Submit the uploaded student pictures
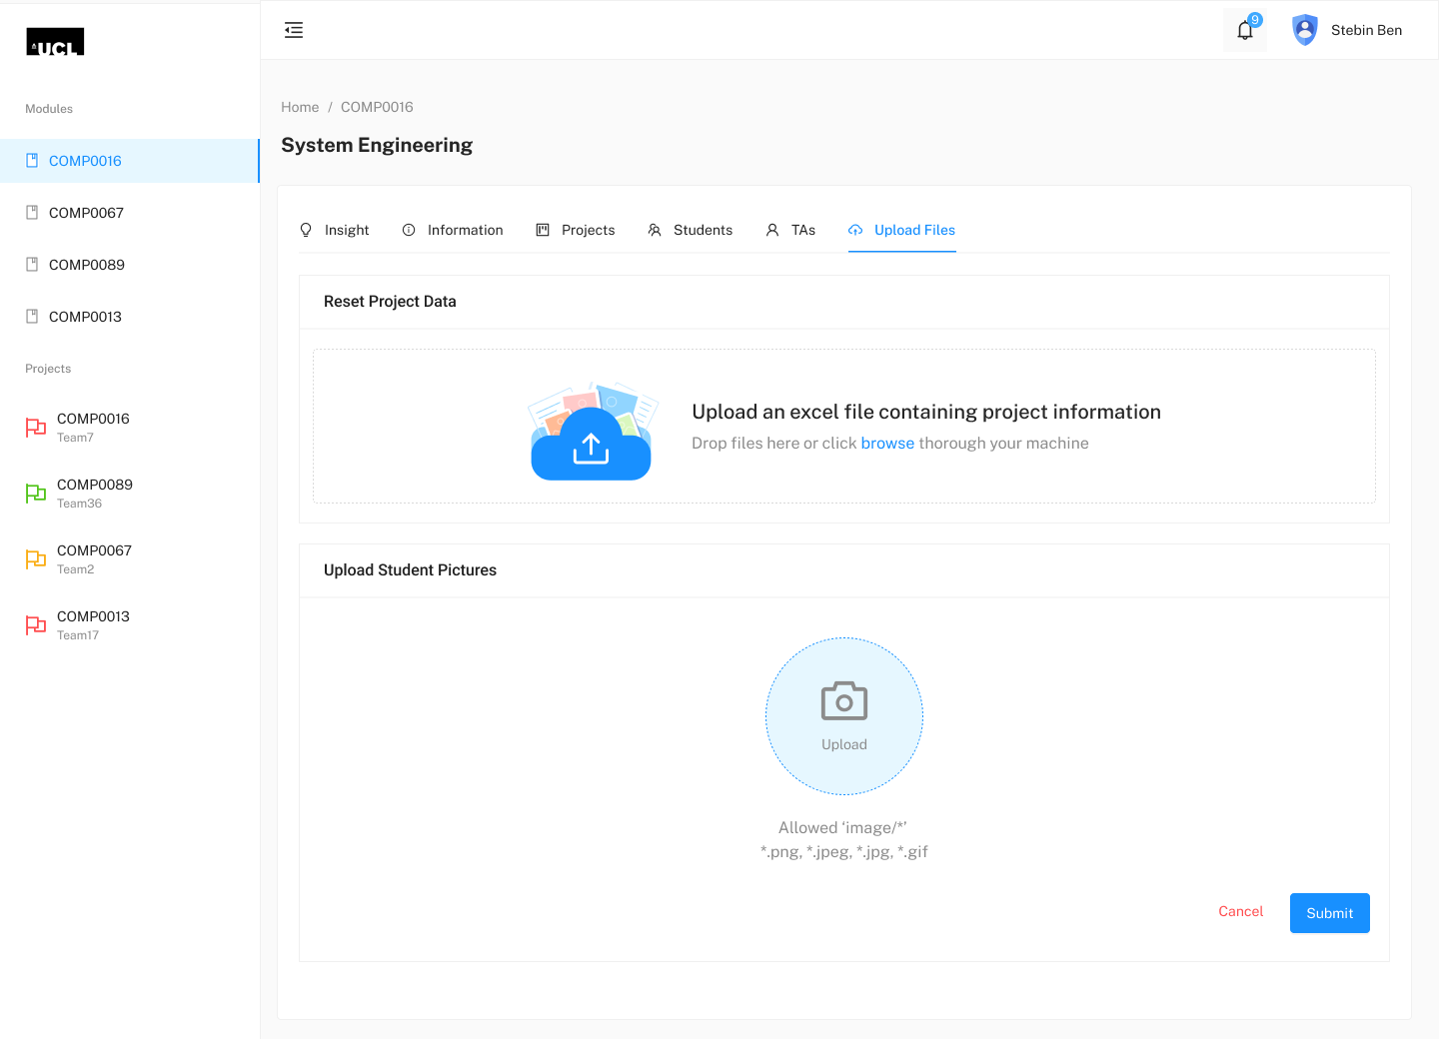 1330,913
